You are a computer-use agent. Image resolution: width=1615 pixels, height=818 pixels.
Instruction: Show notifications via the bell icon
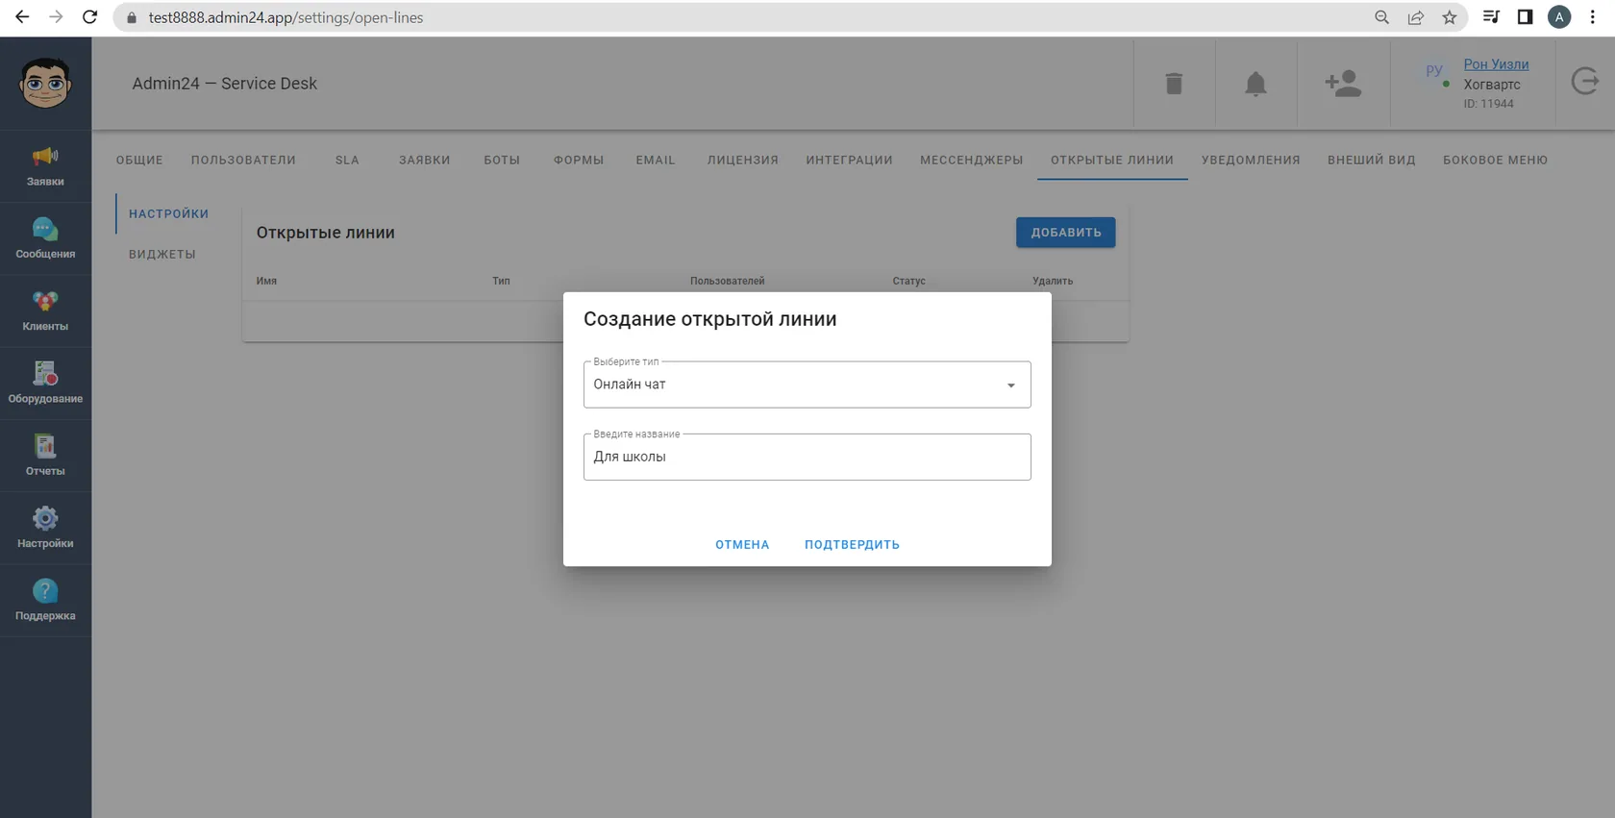[1255, 84]
